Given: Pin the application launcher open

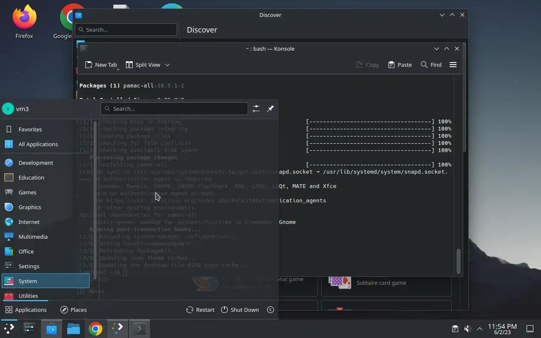Looking at the screenshot, I should (270, 109).
